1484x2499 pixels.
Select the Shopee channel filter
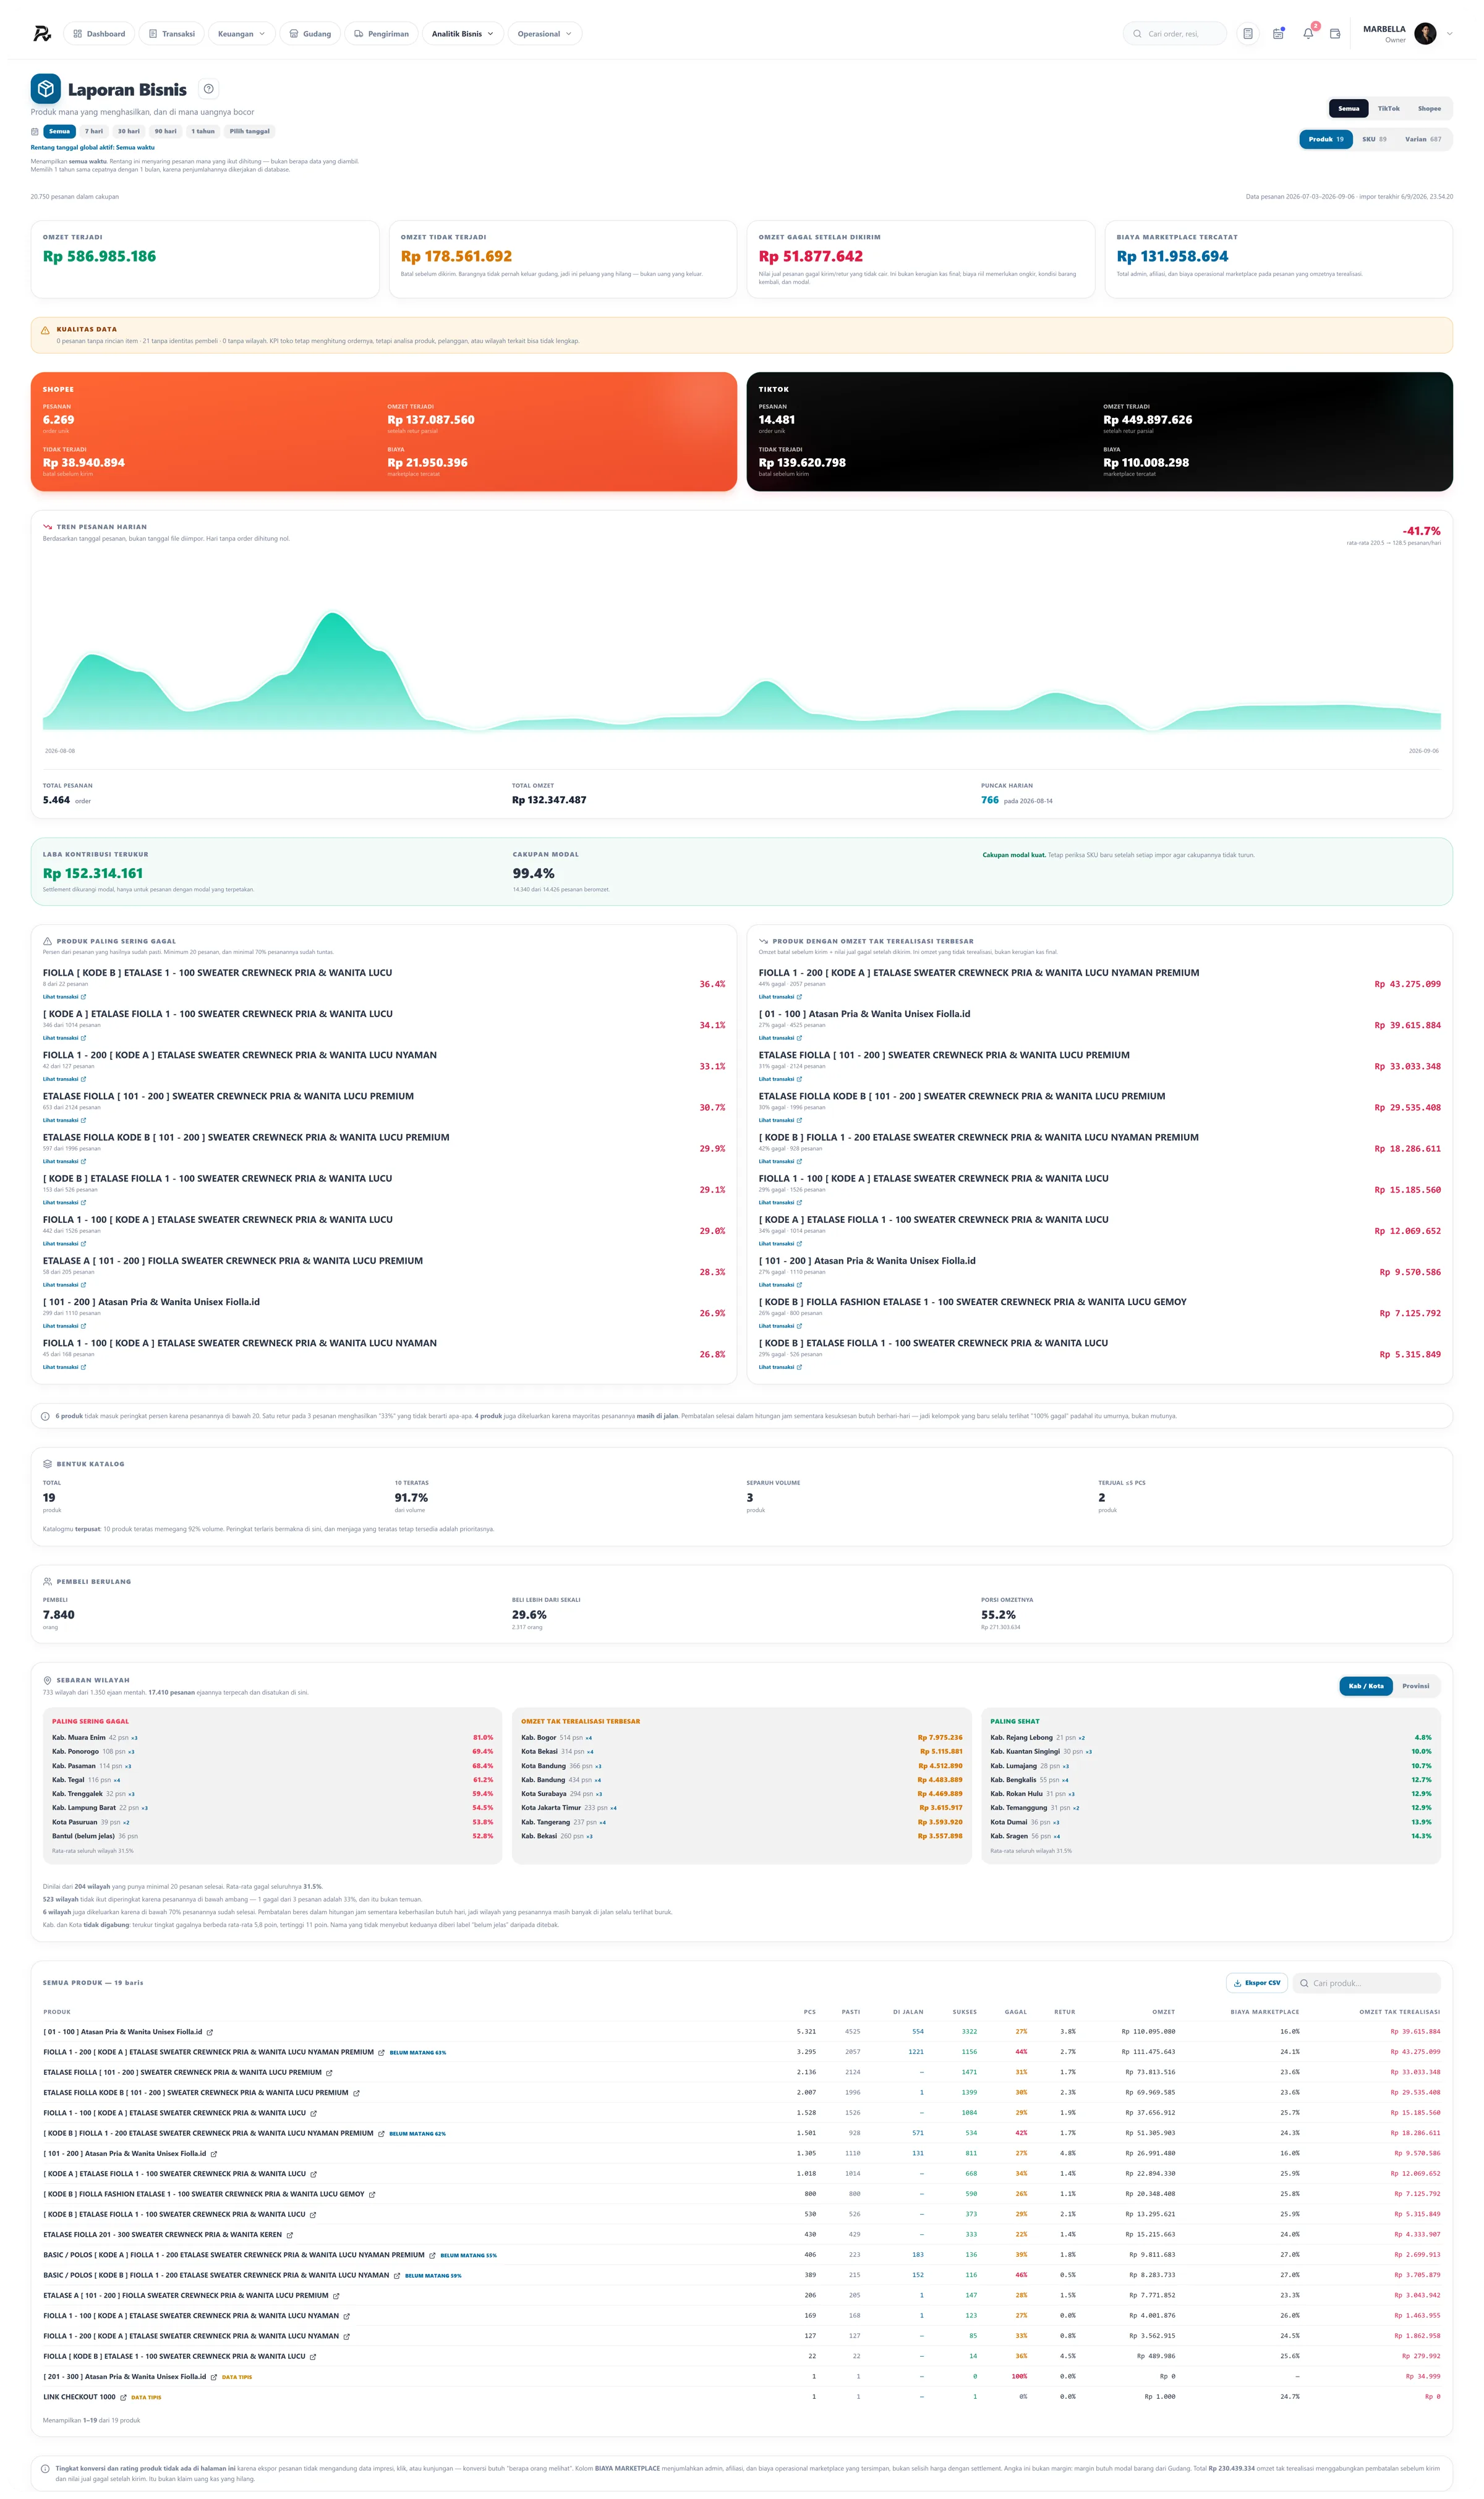click(x=1429, y=108)
